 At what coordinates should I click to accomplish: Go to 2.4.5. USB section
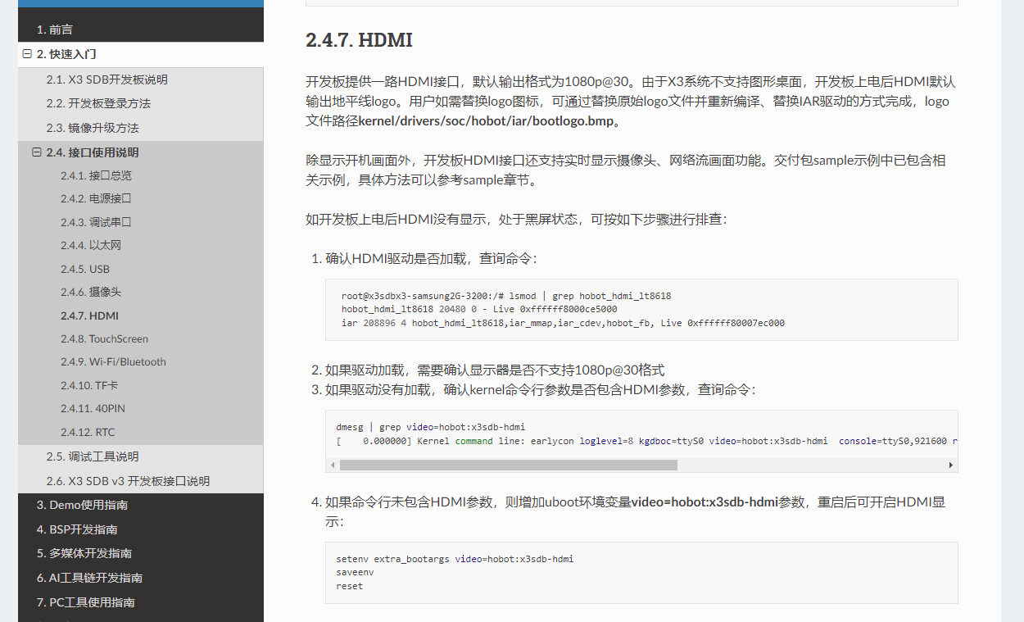pos(85,269)
